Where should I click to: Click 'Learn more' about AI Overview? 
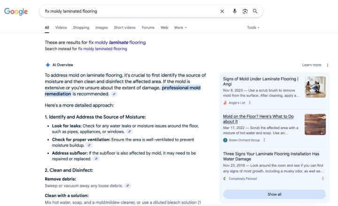(312, 65)
